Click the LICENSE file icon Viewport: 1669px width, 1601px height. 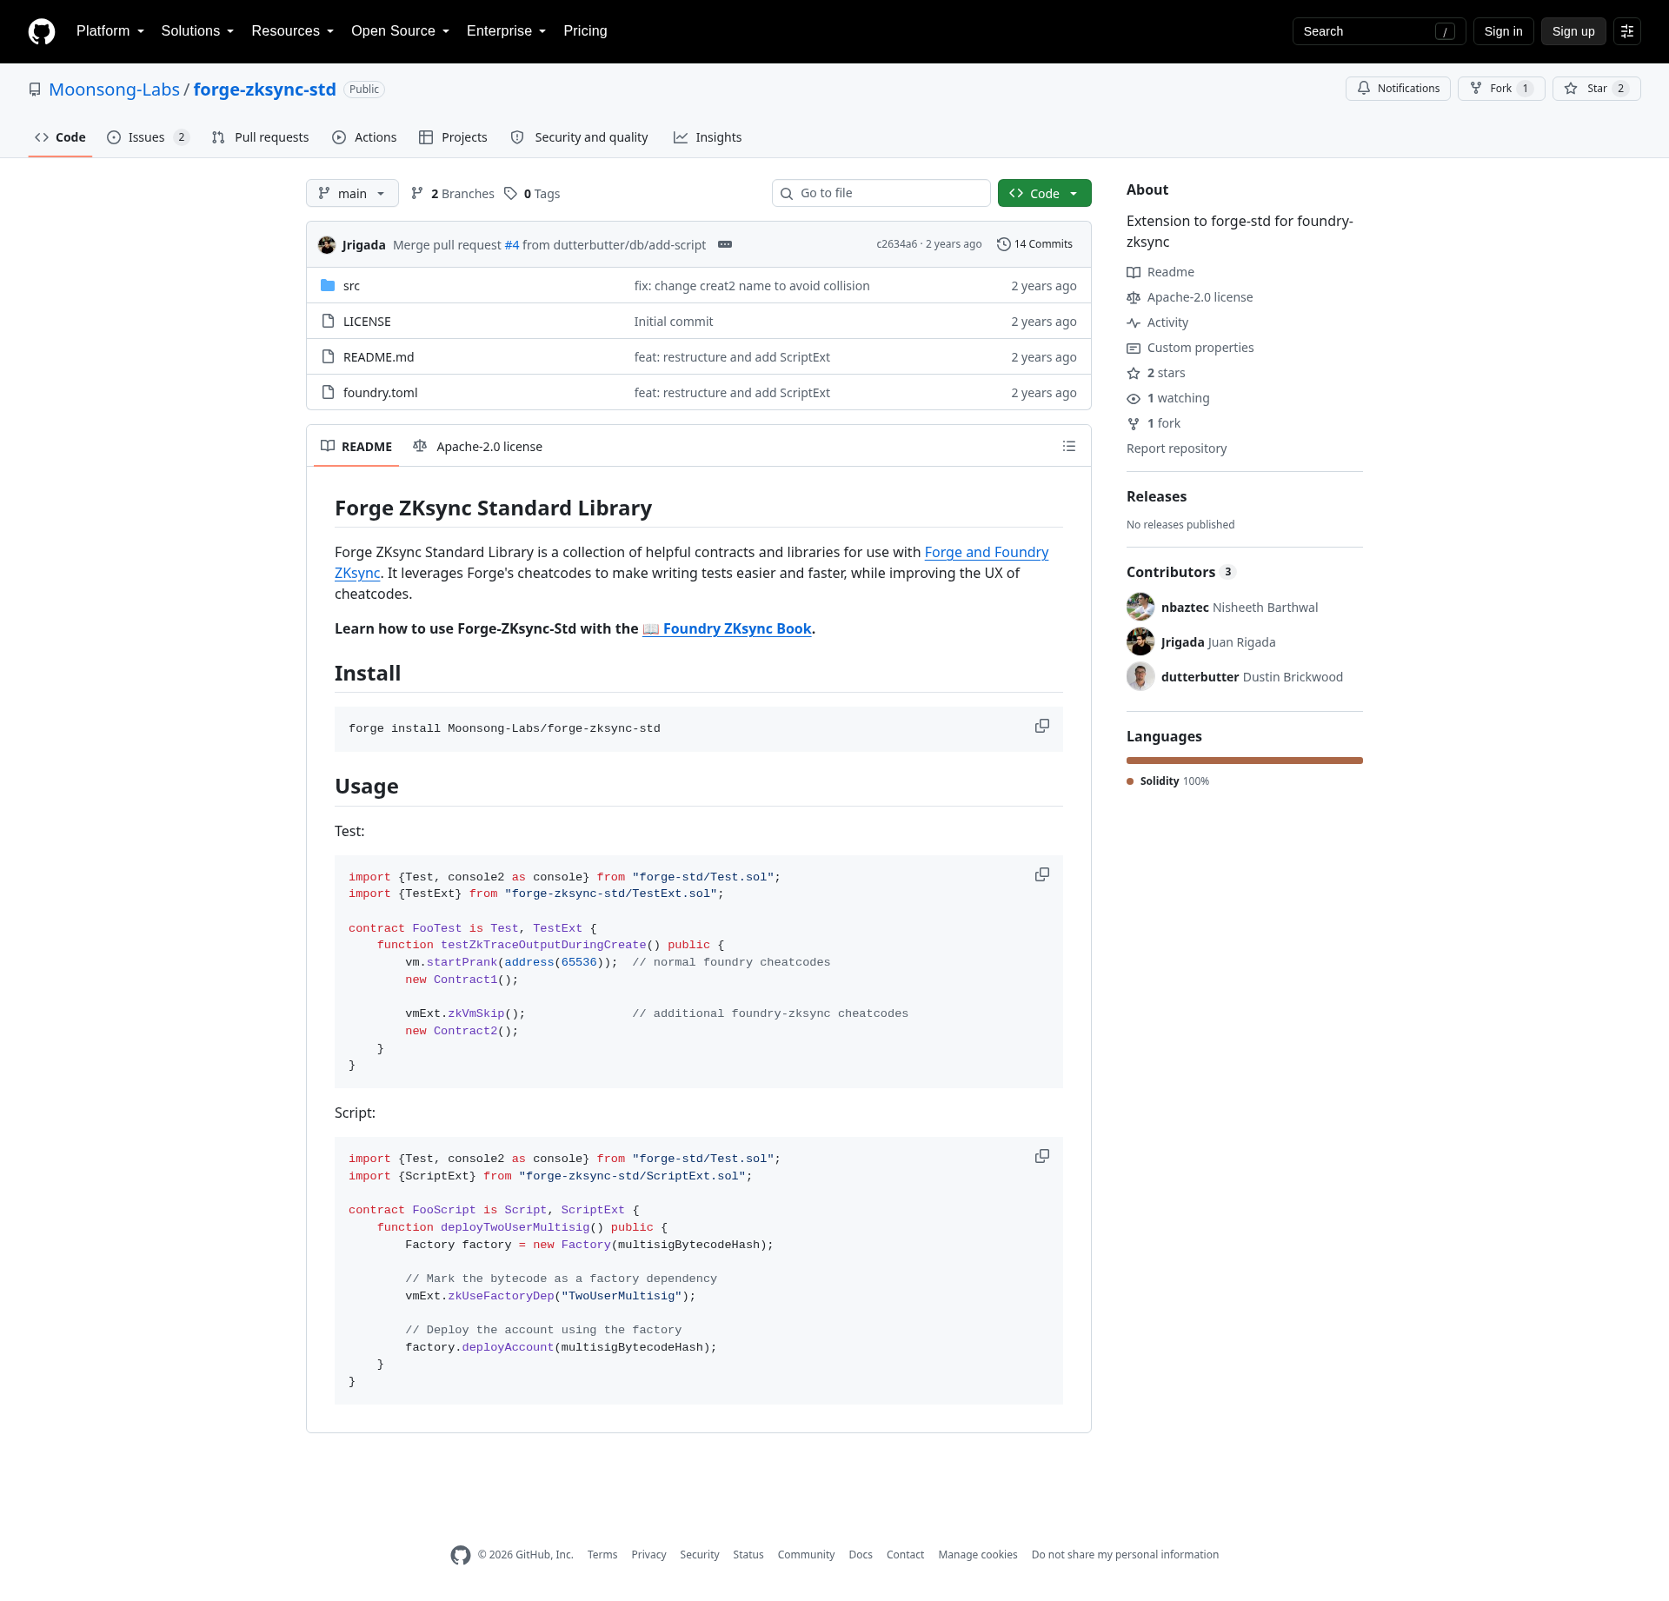tap(328, 321)
